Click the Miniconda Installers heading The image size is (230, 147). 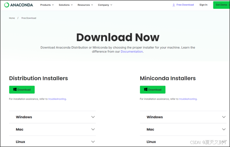click(168, 78)
